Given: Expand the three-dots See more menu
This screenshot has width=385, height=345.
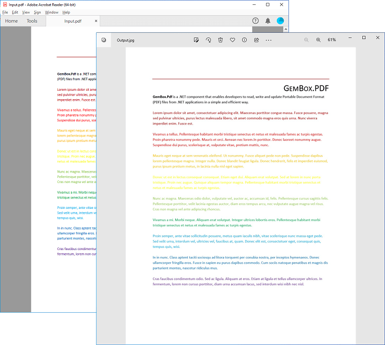Looking at the screenshot, I should click(x=268, y=40).
